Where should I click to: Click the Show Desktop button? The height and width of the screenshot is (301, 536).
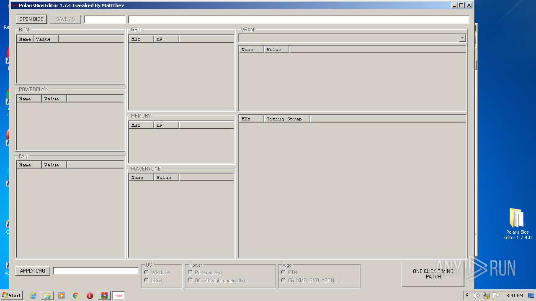click(x=531, y=296)
